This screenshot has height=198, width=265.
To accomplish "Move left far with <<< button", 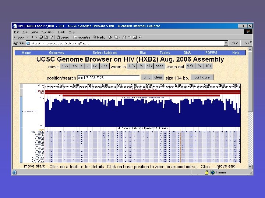I will [65, 66].
